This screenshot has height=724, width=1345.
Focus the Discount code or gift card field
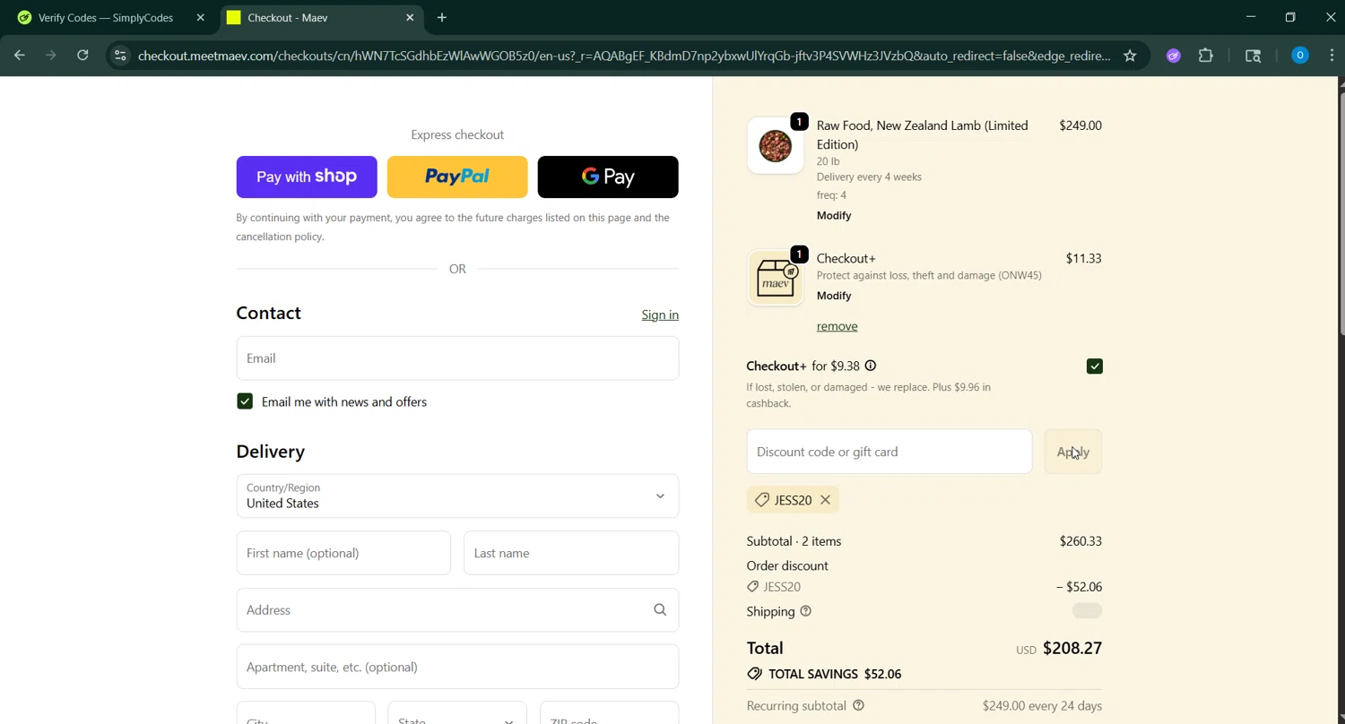coord(889,452)
